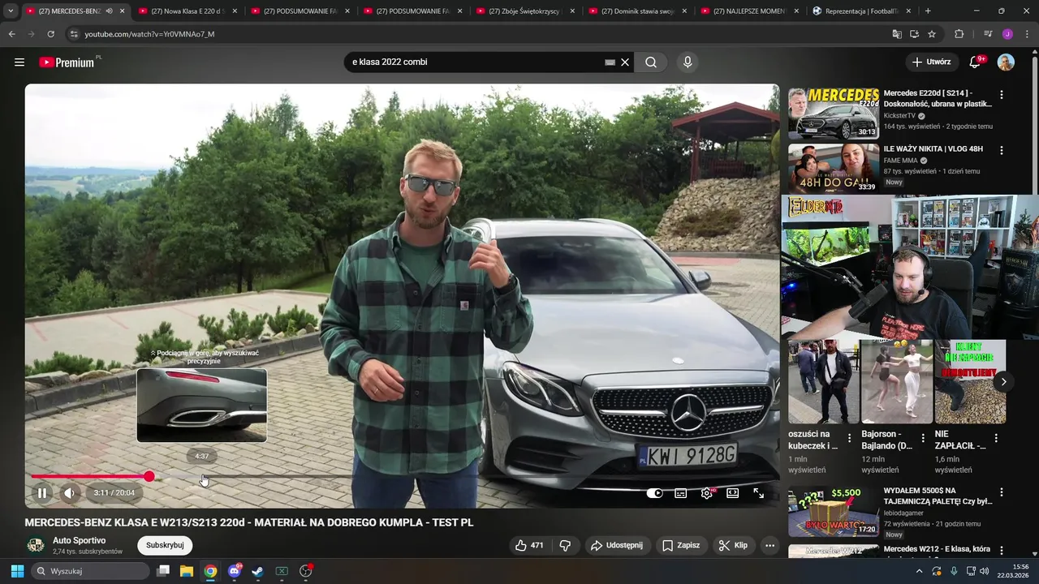
Task: Like the video with thumbs up
Action: 529,545
